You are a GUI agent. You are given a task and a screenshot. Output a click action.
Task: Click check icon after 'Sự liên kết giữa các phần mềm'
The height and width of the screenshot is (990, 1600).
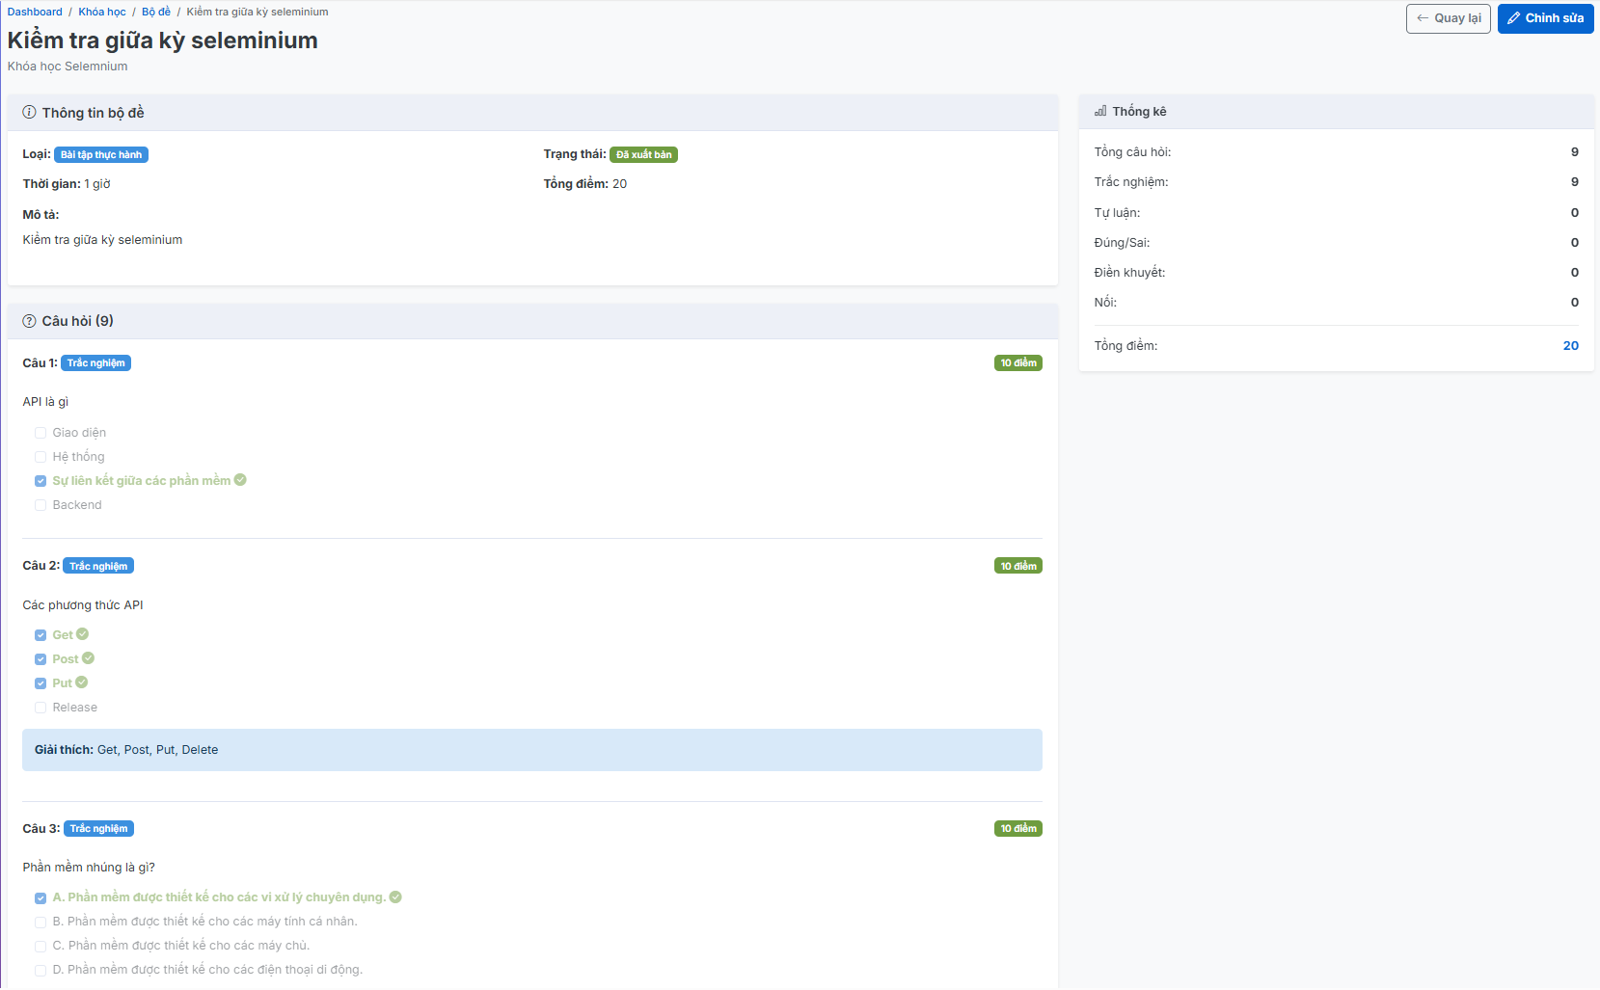(240, 480)
